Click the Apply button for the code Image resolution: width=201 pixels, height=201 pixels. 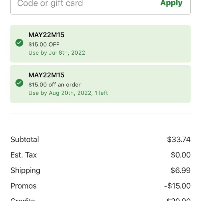171,3
